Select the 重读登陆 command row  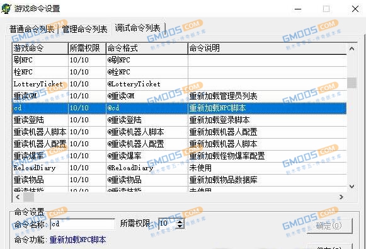[x=180, y=120]
